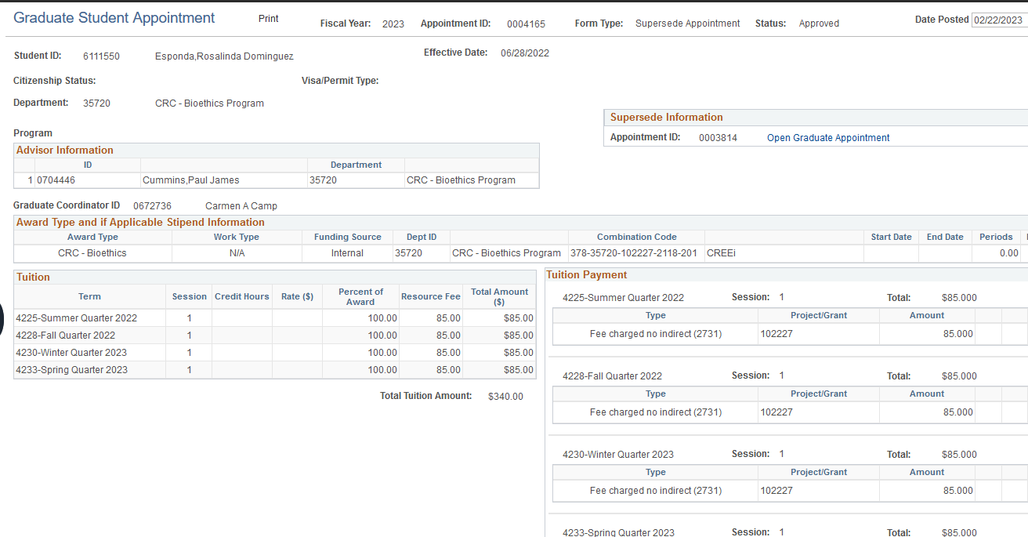Click the advisor ID 0704446 cell
Image resolution: width=1028 pixels, height=537 pixels.
click(56, 180)
